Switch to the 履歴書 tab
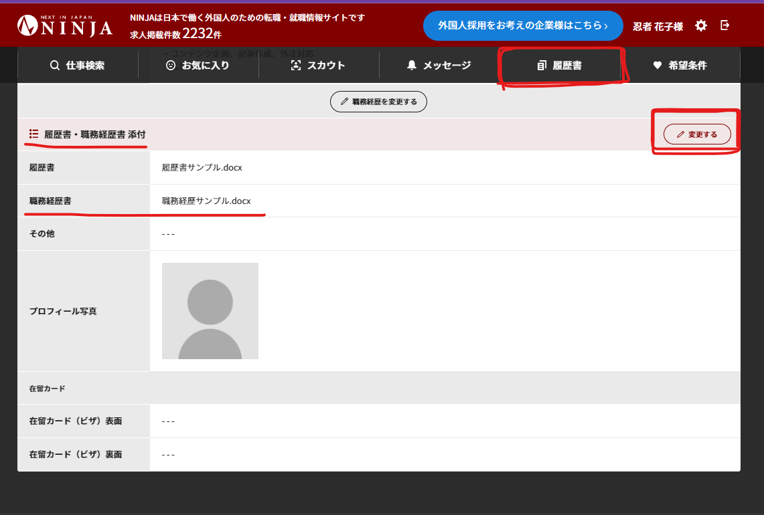 561,65
